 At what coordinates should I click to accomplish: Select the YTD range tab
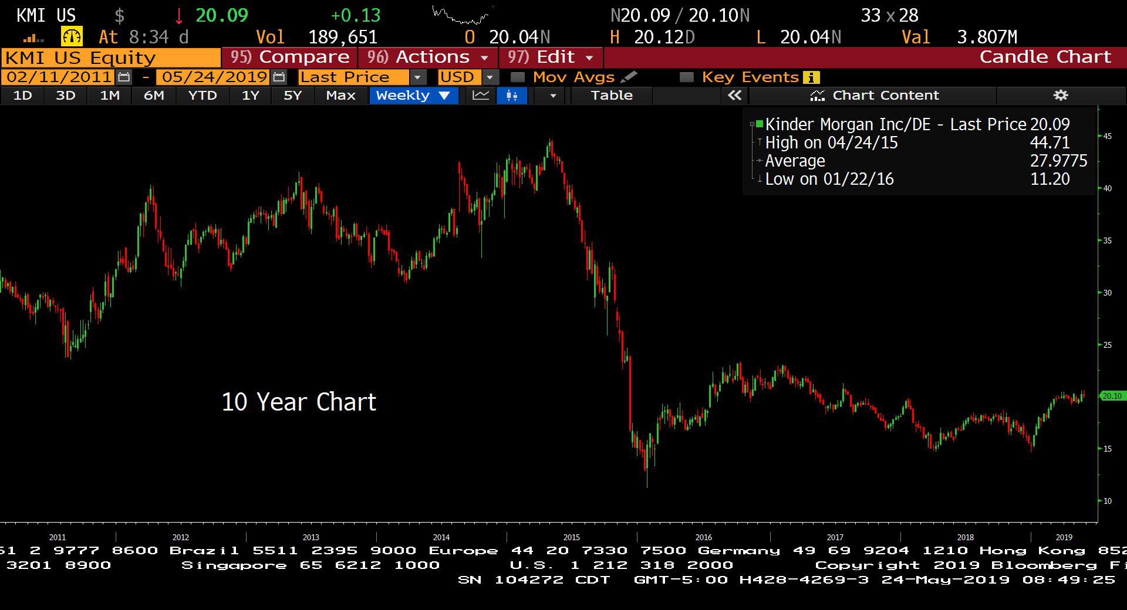point(203,96)
